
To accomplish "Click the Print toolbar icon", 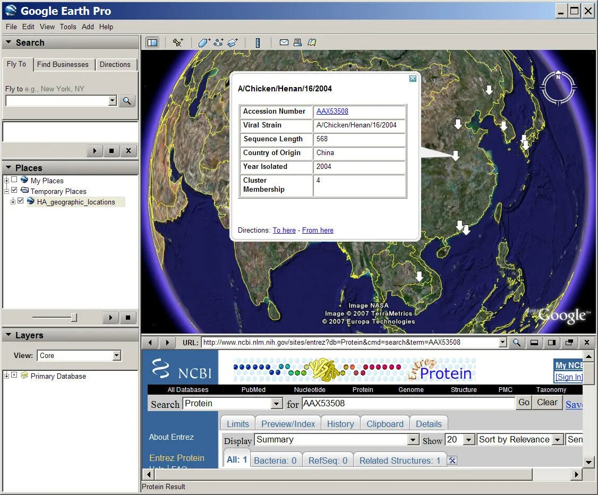I will [x=297, y=42].
